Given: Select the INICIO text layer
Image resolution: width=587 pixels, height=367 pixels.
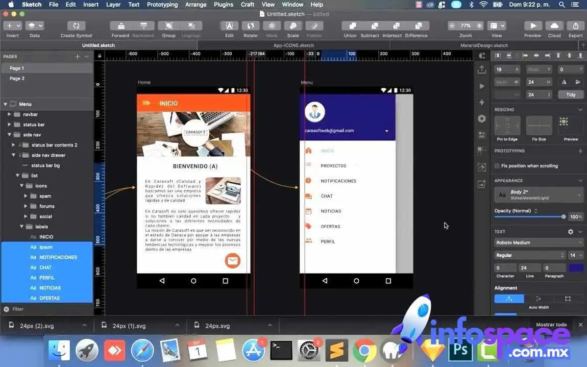Looking at the screenshot, I should pyautogui.click(x=47, y=237).
